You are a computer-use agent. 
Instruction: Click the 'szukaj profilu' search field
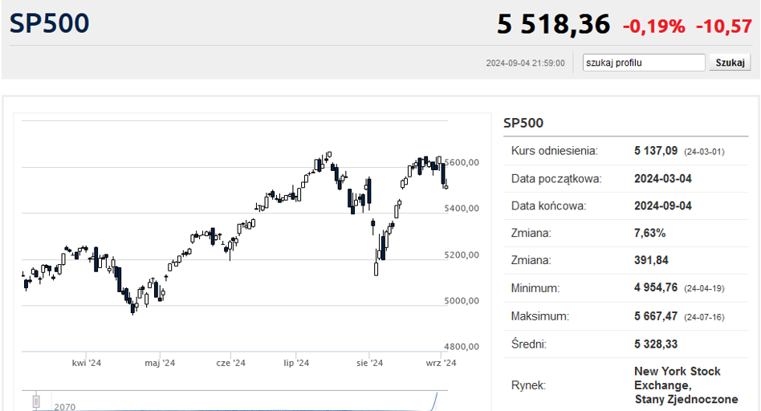[x=644, y=63]
